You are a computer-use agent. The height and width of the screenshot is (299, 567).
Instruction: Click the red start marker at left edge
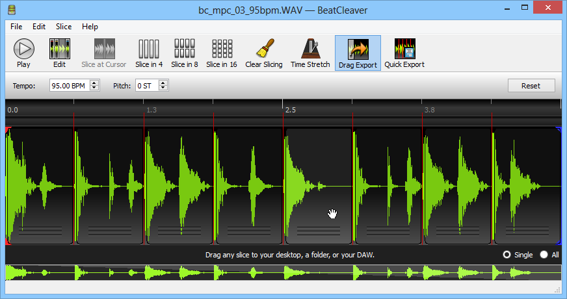(8, 130)
